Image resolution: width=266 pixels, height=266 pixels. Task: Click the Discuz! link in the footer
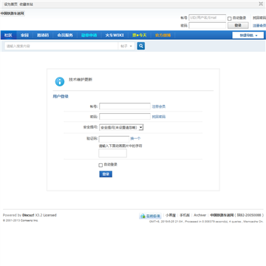click(28, 215)
